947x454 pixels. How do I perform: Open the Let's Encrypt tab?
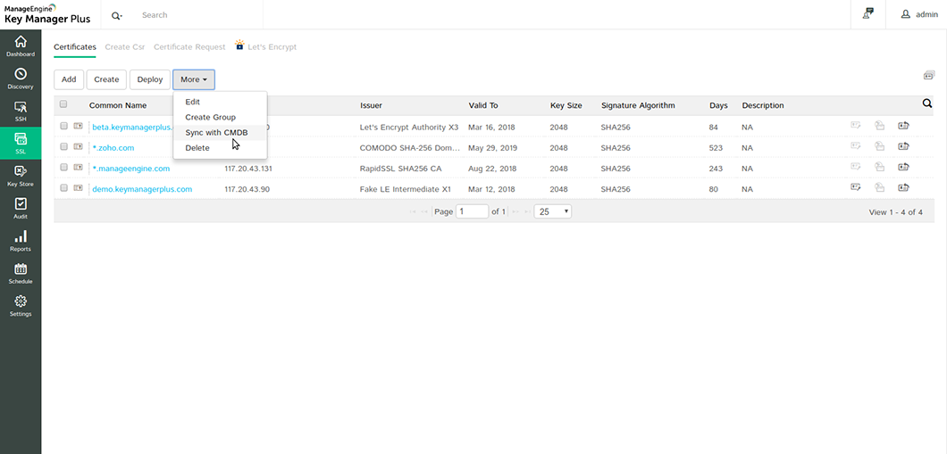(x=272, y=47)
